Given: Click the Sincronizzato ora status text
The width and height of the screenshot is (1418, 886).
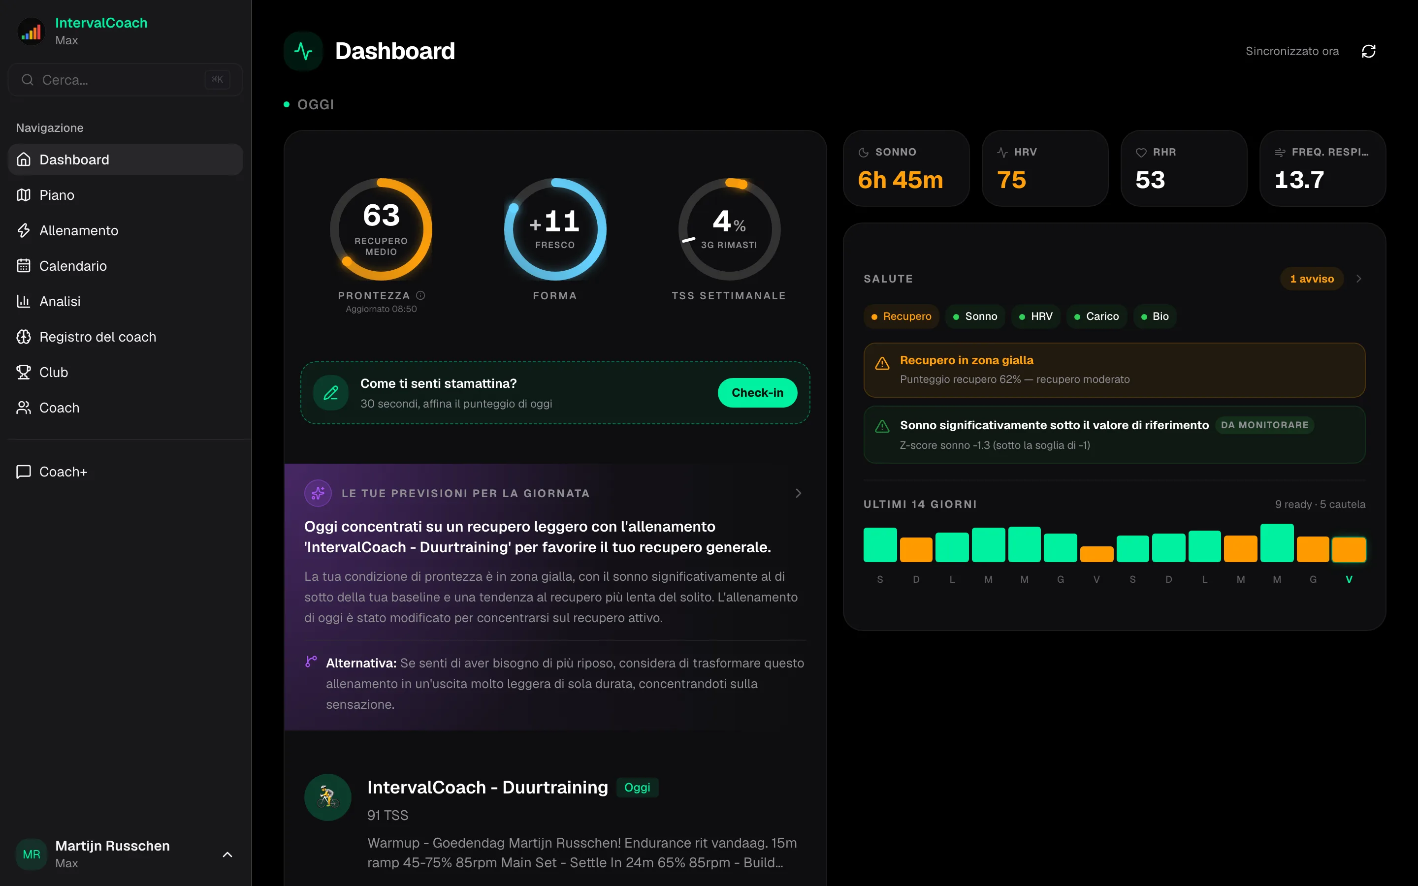Looking at the screenshot, I should click(1291, 52).
